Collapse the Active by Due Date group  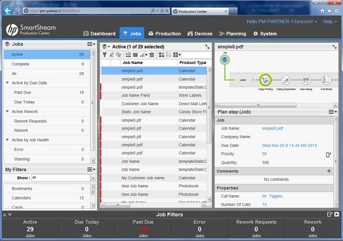coord(7,83)
